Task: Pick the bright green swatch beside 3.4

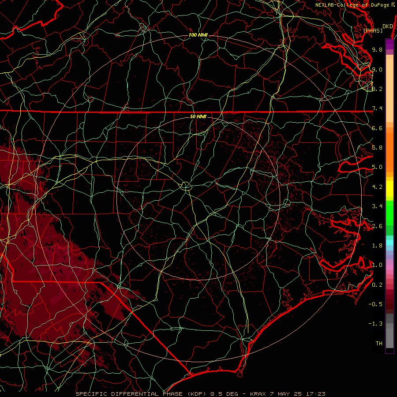Action: click(390, 213)
